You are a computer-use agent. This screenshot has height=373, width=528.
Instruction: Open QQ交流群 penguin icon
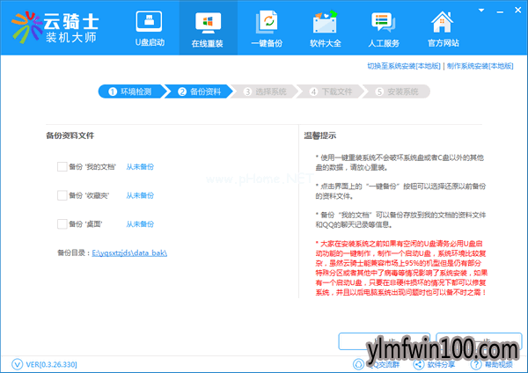(x=358, y=364)
